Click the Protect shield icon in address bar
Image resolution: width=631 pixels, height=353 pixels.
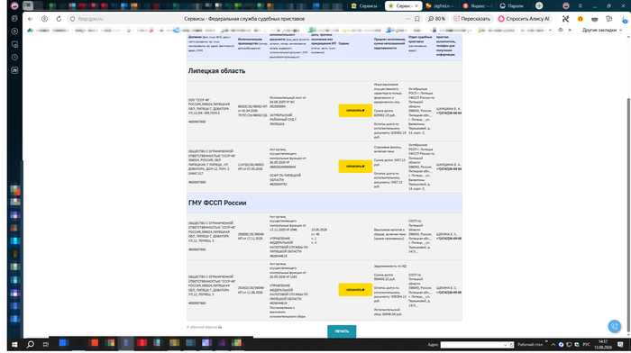pos(72,19)
